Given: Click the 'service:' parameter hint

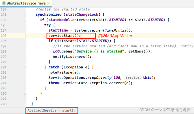Looking at the screenshot, I should pos(133,78).
